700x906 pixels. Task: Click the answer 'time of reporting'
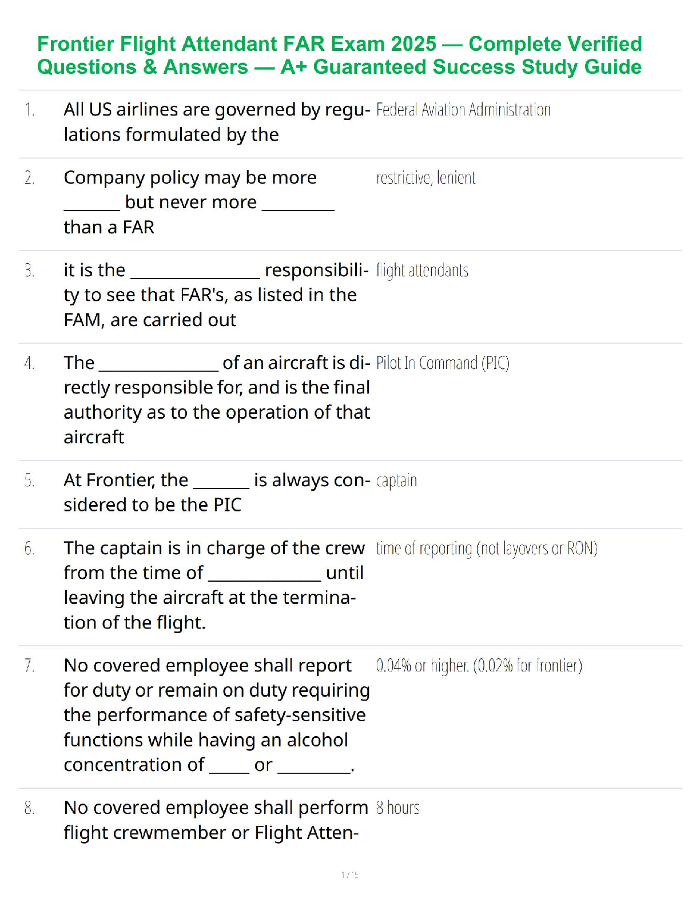tap(424, 549)
